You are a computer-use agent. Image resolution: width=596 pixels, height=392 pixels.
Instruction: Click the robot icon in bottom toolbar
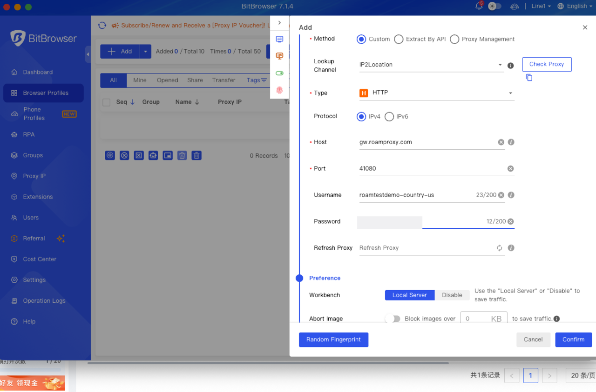click(x=153, y=156)
